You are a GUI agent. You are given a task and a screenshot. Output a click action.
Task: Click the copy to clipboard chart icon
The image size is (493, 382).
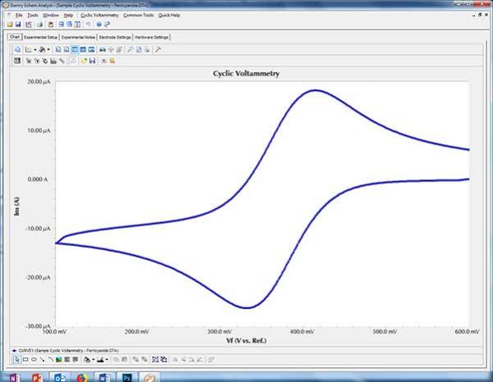click(17, 49)
